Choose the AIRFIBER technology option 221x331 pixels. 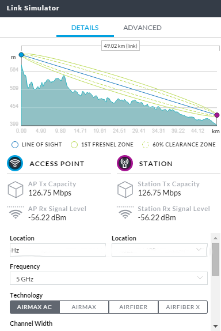(x=134, y=307)
